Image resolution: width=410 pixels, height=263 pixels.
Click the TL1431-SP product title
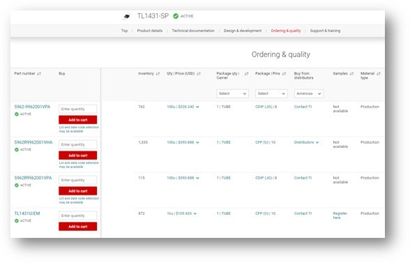[153, 16]
